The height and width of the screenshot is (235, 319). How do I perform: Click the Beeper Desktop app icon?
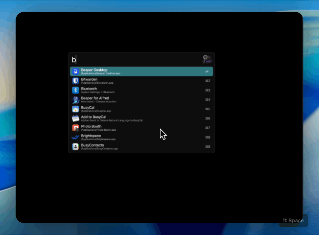coord(75,71)
